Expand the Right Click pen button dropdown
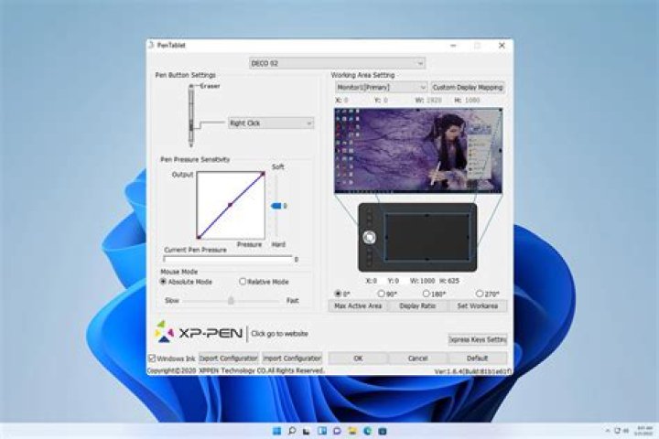This screenshot has width=659, height=439. (271, 123)
